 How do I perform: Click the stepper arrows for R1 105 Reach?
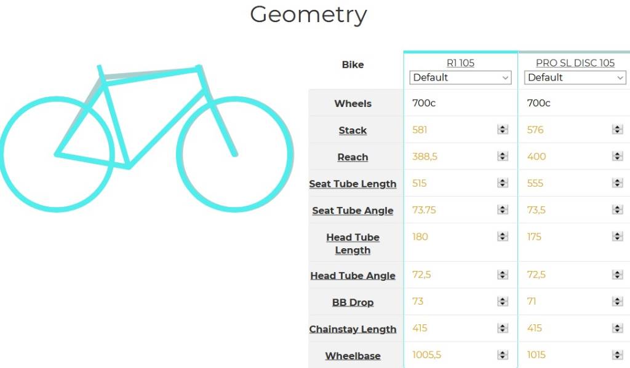[503, 156]
